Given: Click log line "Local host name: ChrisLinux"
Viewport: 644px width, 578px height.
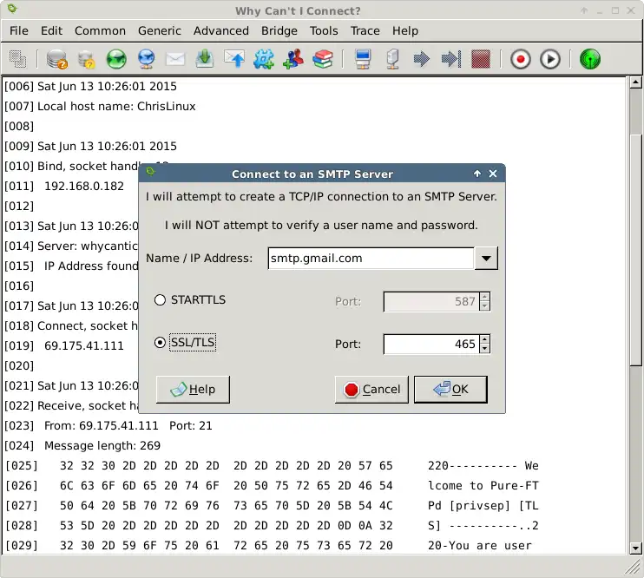Looking at the screenshot, I should [116, 107].
